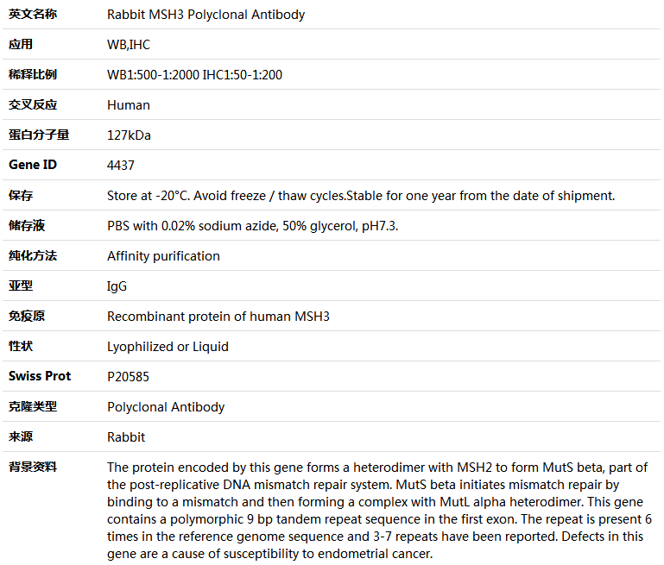
Task: Click the Gene ID row label
Action: (x=33, y=165)
